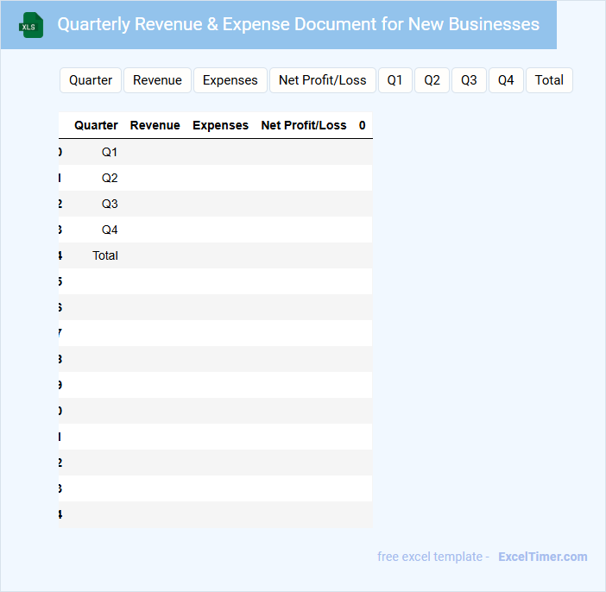Open the ExcelTimer.com link
Screen dimensions: 606x592
point(543,557)
